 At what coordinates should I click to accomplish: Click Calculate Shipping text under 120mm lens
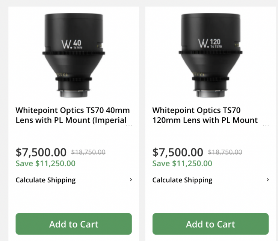pos(182,180)
